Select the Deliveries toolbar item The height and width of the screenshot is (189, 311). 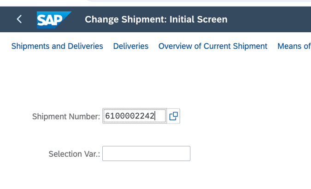[131, 46]
